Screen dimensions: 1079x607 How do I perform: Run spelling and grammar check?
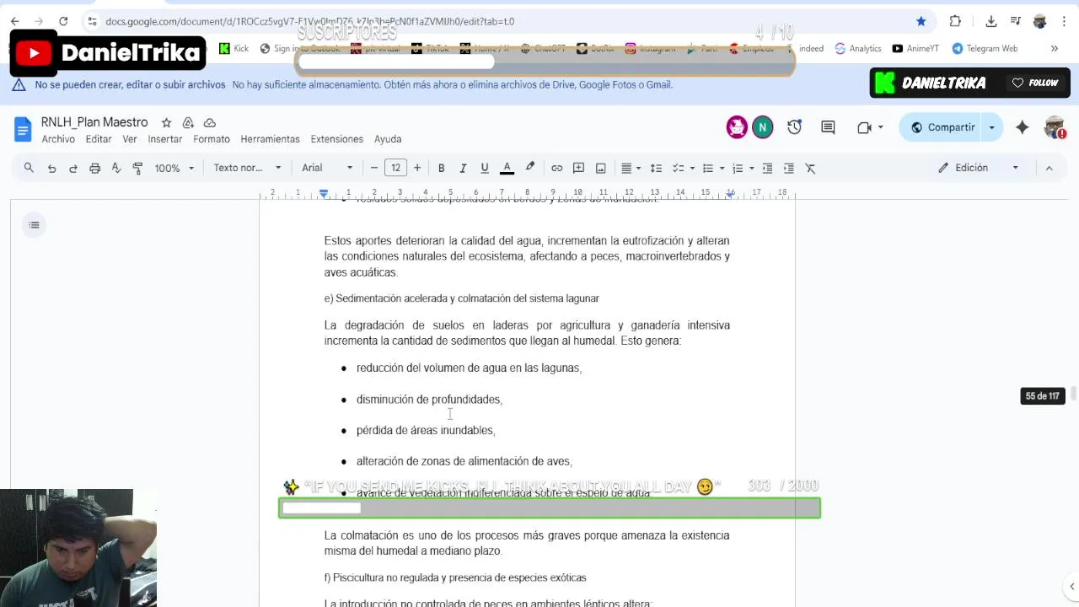(x=116, y=168)
